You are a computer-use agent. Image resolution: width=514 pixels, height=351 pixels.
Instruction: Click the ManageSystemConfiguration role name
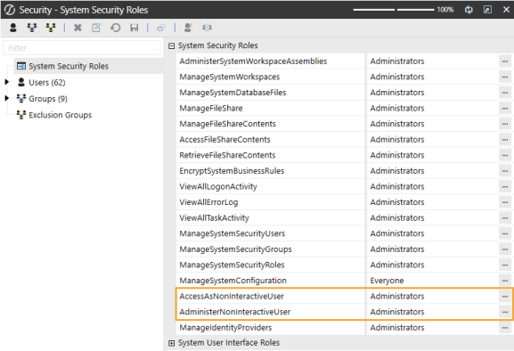233,281
